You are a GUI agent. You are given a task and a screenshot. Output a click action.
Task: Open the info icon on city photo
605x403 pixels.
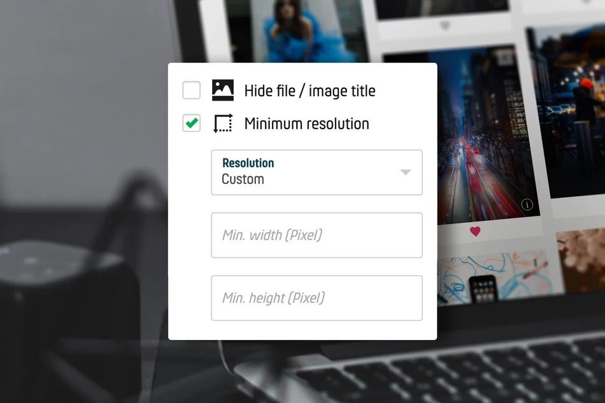pos(527,204)
